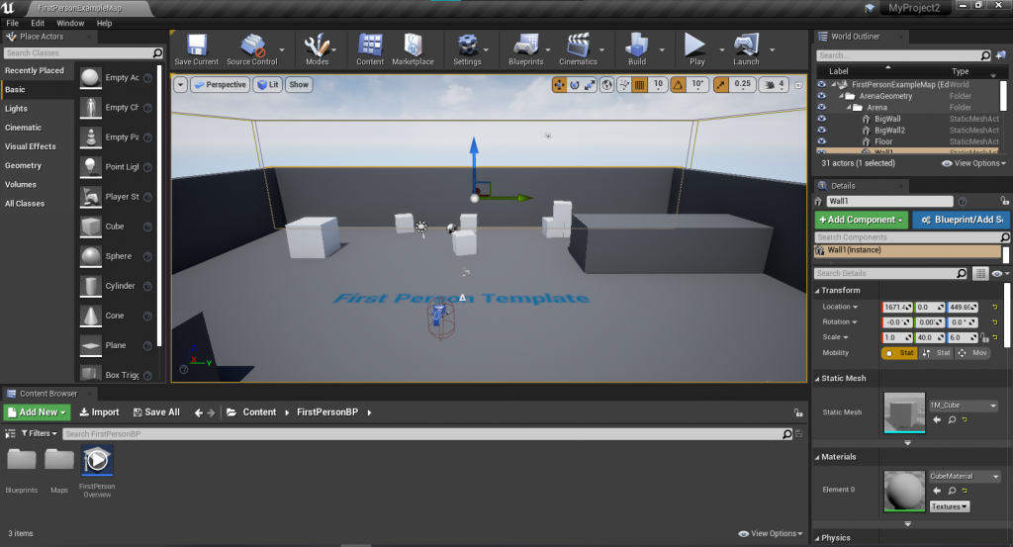The width and height of the screenshot is (1013, 547).
Task: Open the Help menu
Action: (104, 23)
